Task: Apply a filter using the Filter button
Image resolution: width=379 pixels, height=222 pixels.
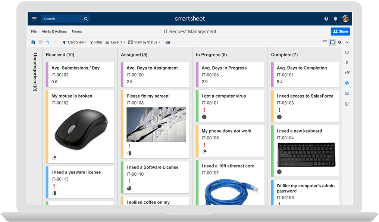Action: pyautogui.click(x=96, y=42)
